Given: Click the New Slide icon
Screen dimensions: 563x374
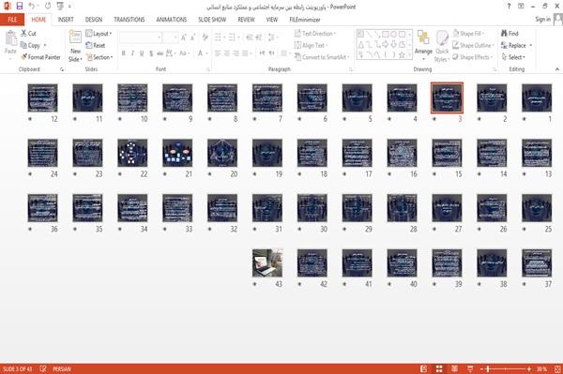Looking at the screenshot, I should pyautogui.click(x=75, y=37).
